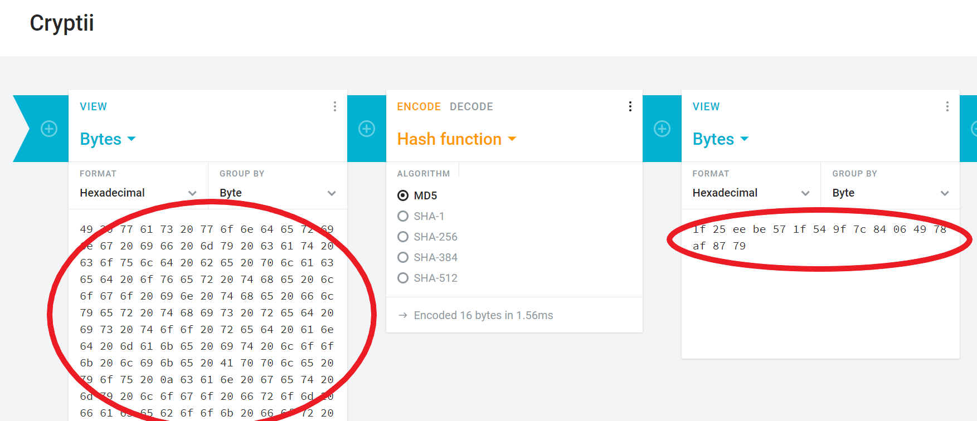Open the right Bytes brick type dropdown
Image resolution: width=977 pixels, height=421 pixels.
coord(721,139)
